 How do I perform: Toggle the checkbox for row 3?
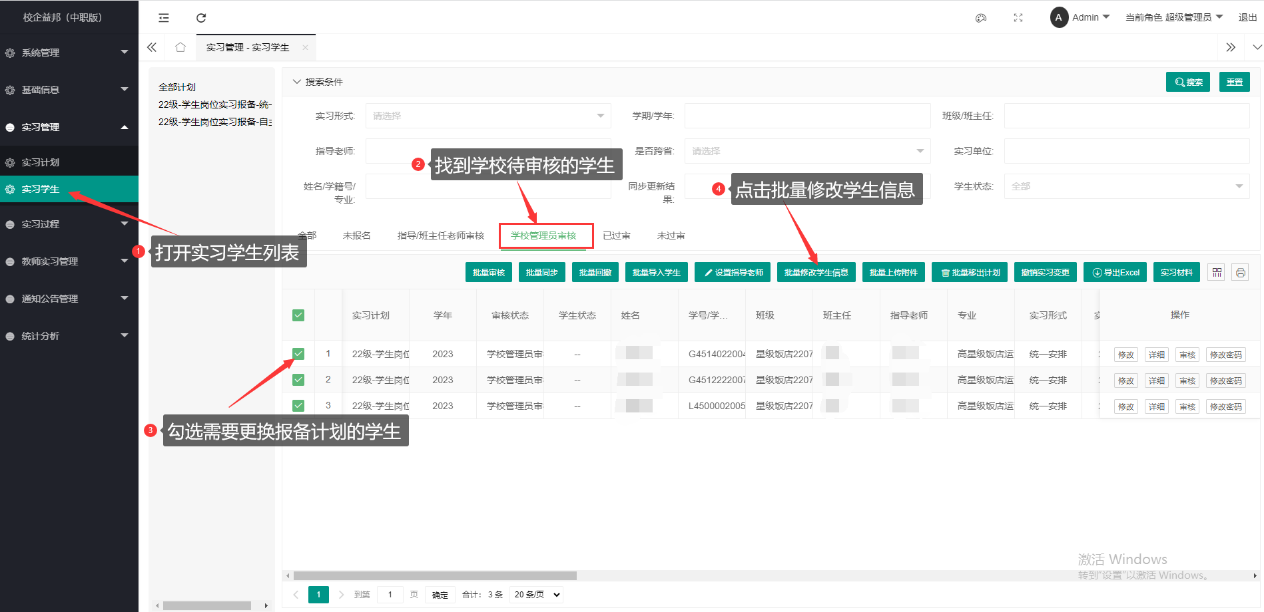[x=298, y=406]
